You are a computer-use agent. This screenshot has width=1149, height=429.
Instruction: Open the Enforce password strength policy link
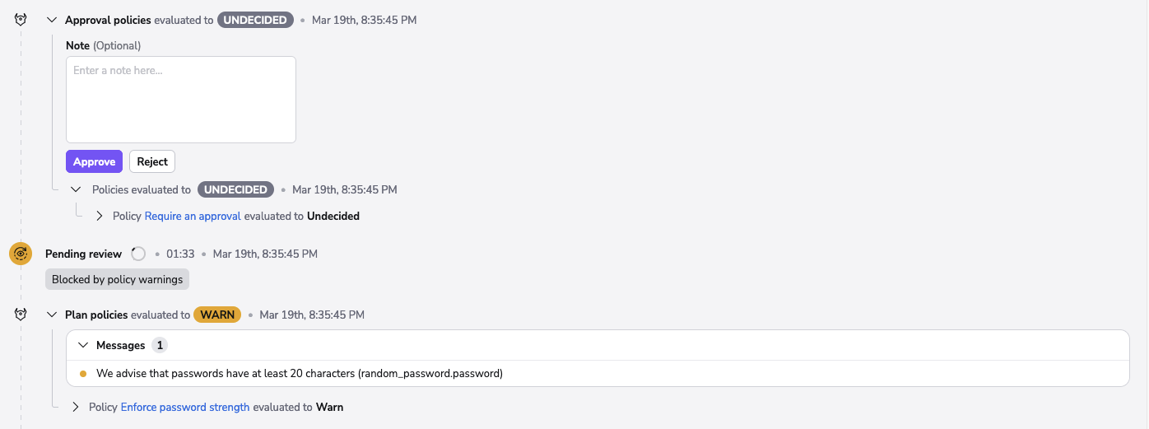tap(185, 407)
